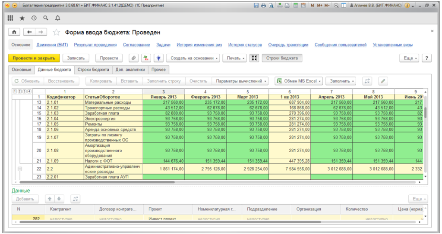Toggle grouping level 2 button
Viewport: 442px width, 234px height.
[20, 91]
